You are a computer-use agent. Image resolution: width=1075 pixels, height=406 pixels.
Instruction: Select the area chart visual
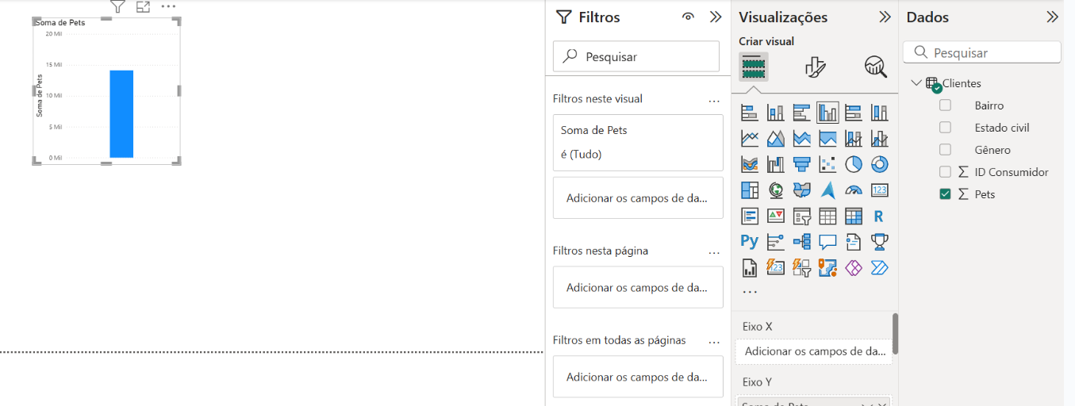click(776, 139)
